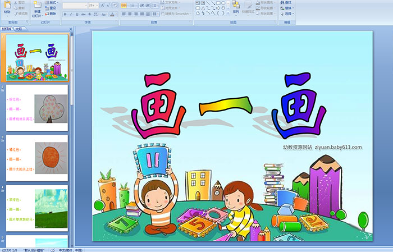Expand the shapes gallery More arrow
This screenshot has width=393, height=252.
[228, 13]
